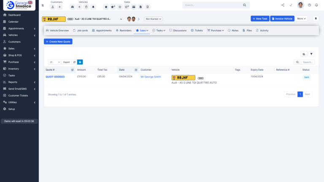324x182 pixels.
Task: Open the Not Started status dropdown
Action: click(x=153, y=19)
